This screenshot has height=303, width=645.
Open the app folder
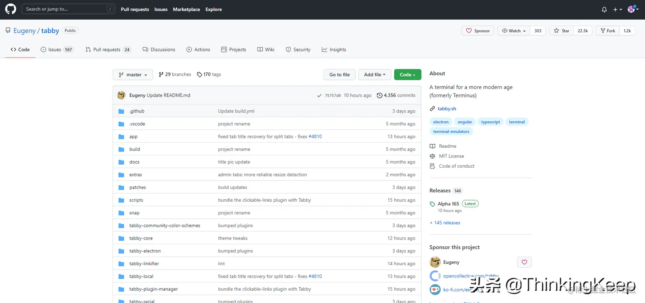tap(134, 137)
